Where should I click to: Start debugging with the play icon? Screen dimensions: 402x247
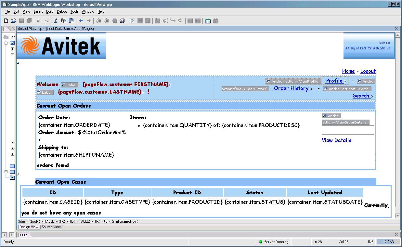132,21
